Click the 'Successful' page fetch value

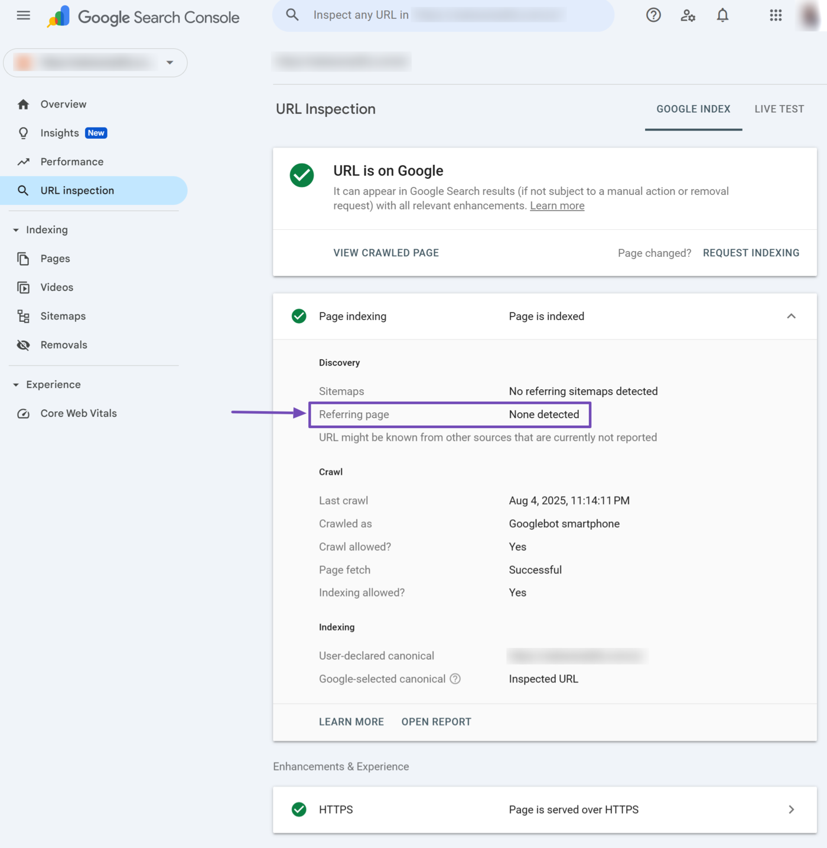pyautogui.click(x=535, y=570)
